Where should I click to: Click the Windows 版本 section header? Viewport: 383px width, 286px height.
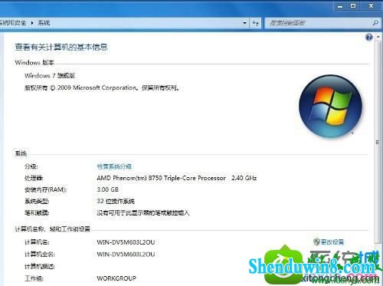[34, 63]
